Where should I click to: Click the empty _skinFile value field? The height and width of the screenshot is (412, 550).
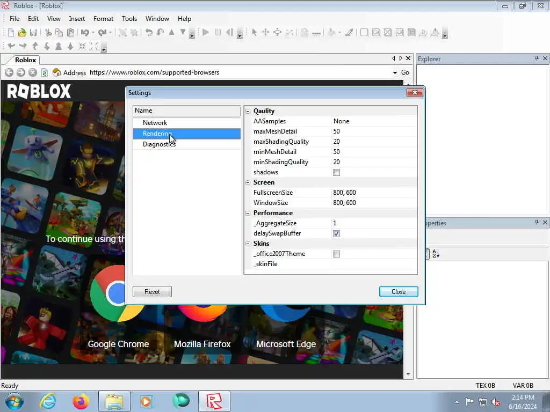[x=374, y=264]
